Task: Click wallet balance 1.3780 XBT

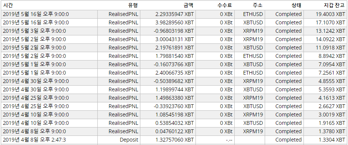Action: pyautogui.click(x=332, y=131)
